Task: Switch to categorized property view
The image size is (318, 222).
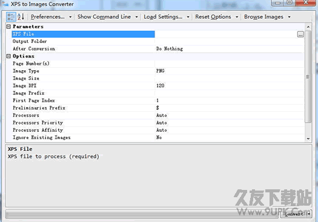Action: (11, 17)
